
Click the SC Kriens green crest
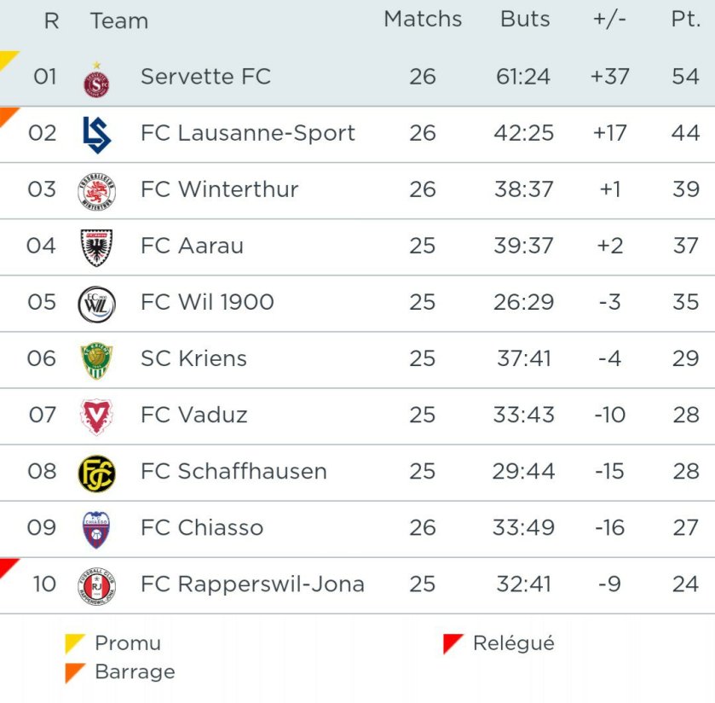click(x=96, y=360)
